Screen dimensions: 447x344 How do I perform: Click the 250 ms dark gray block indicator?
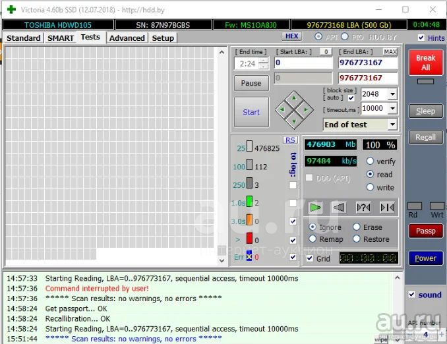pos(249,183)
